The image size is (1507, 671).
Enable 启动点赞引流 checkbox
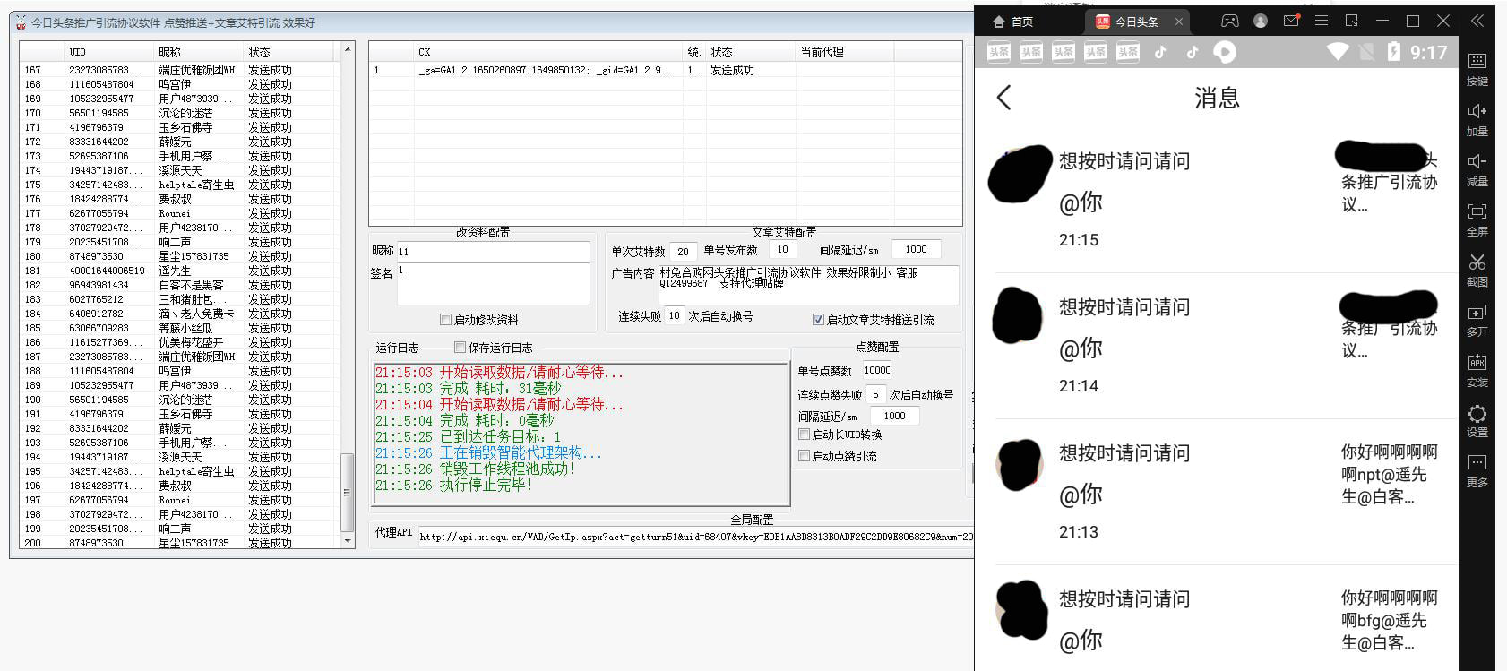(x=804, y=456)
